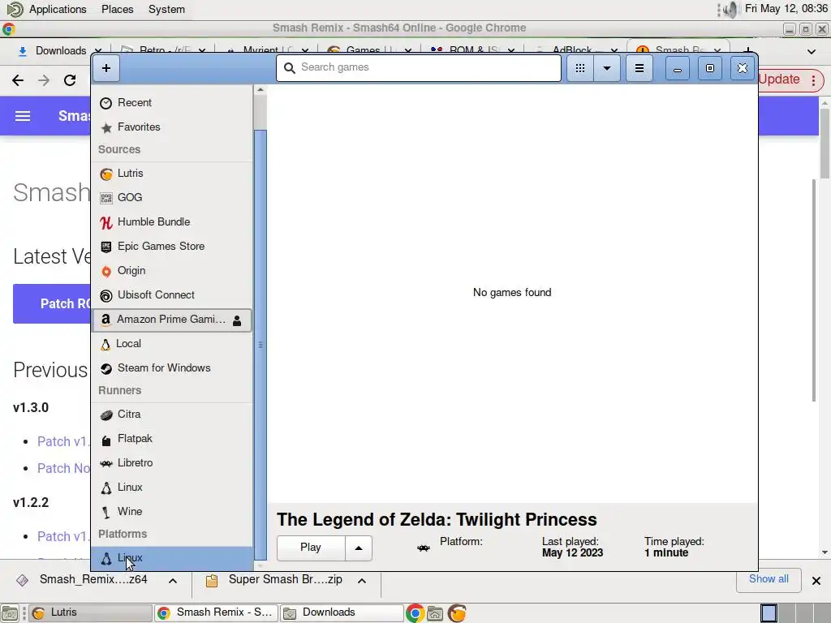The width and height of the screenshot is (831, 623).
Task: Reload the Chrome page
Action: coord(70,80)
